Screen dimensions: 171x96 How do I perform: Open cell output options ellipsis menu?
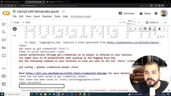15,35
